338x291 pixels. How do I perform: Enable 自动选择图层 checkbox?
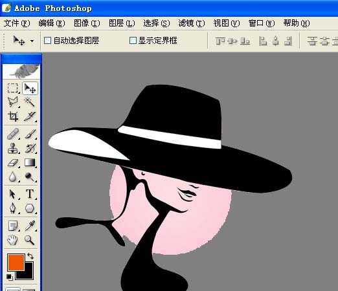[47, 41]
